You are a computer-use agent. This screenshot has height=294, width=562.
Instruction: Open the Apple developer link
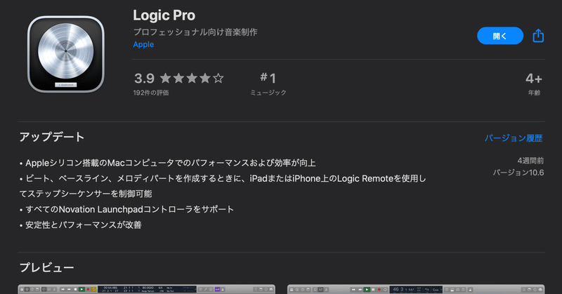click(143, 44)
